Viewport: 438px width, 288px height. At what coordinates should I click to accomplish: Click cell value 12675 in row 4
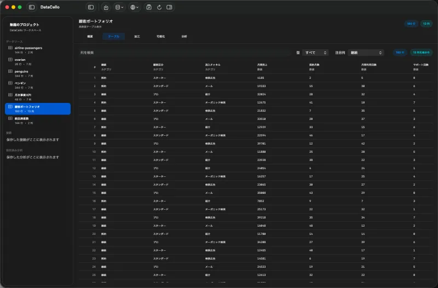click(x=262, y=102)
